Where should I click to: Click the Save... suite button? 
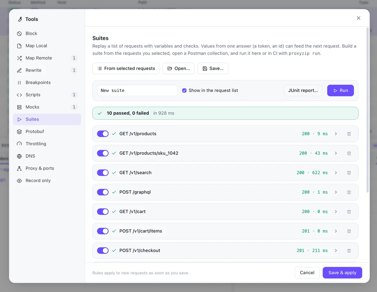click(x=213, y=68)
